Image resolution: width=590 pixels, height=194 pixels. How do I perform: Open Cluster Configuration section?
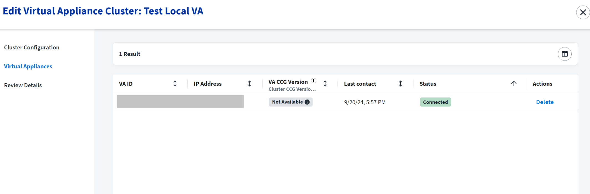[32, 47]
